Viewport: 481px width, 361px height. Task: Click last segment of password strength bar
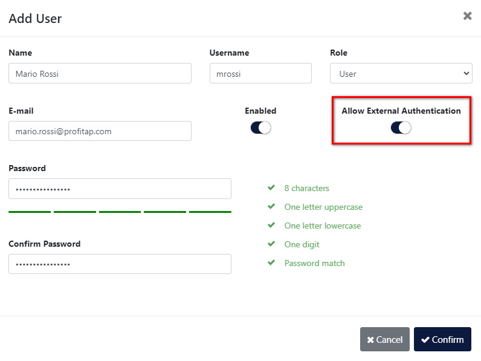point(210,212)
